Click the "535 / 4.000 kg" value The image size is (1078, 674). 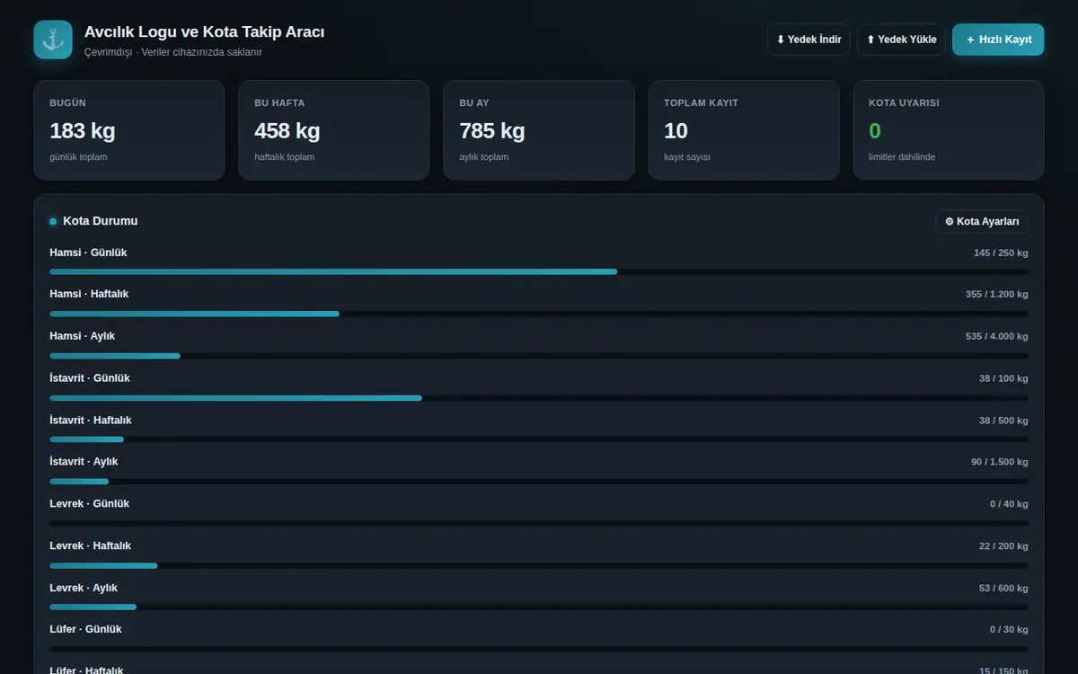[997, 336]
